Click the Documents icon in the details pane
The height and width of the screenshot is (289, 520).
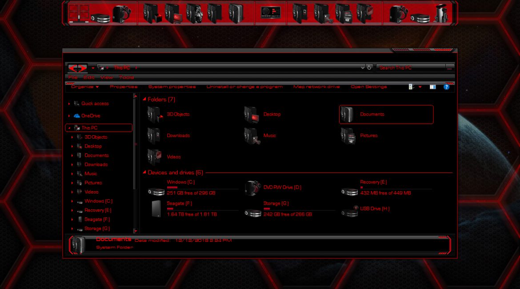(78, 245)
